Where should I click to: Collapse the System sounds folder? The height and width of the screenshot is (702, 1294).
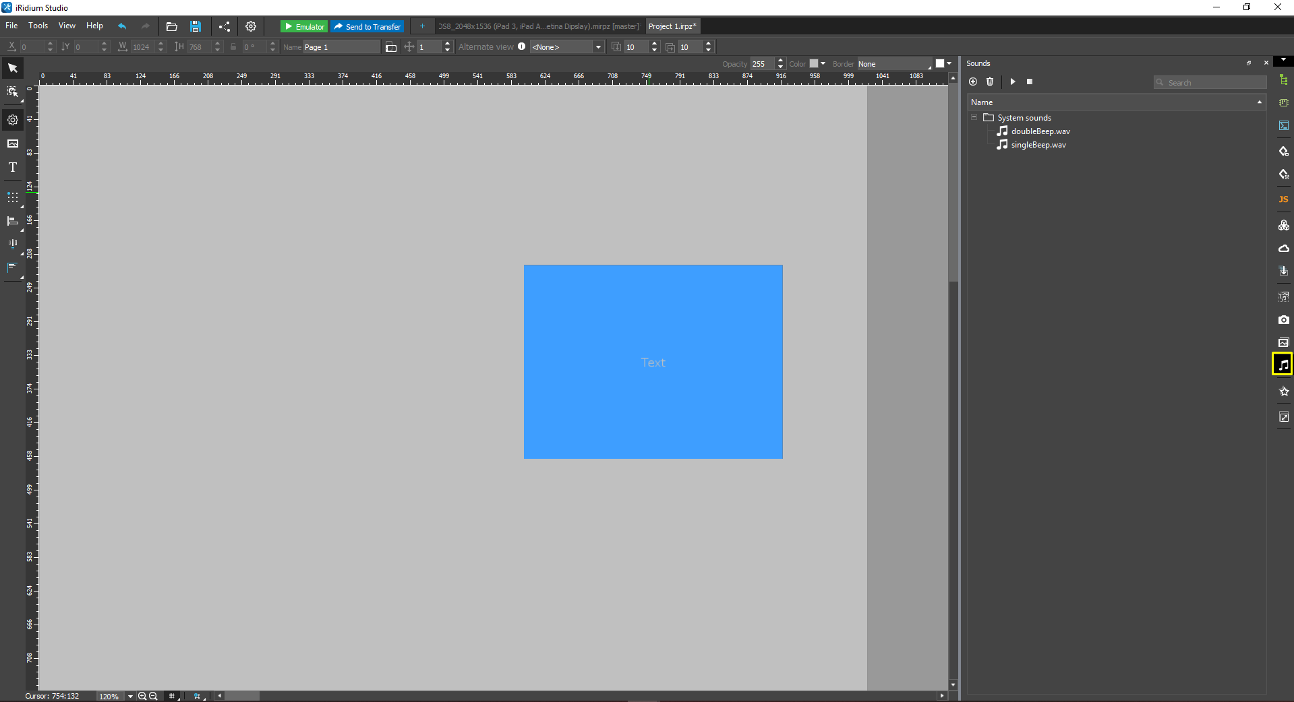[973, 117]
